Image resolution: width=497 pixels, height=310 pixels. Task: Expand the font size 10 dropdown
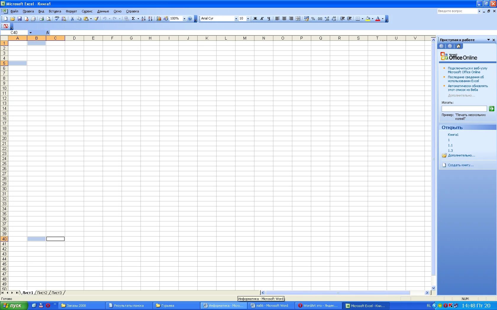pos(248,19)
